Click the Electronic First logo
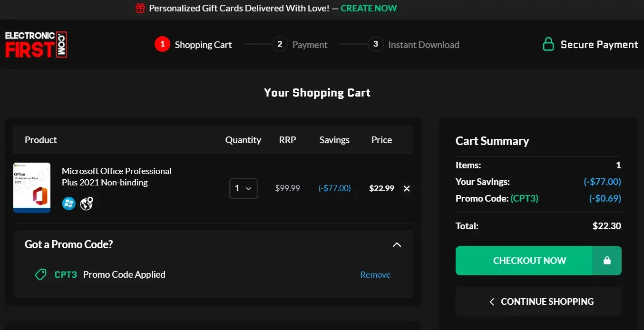The image size is (644, 330). [36, 45]
